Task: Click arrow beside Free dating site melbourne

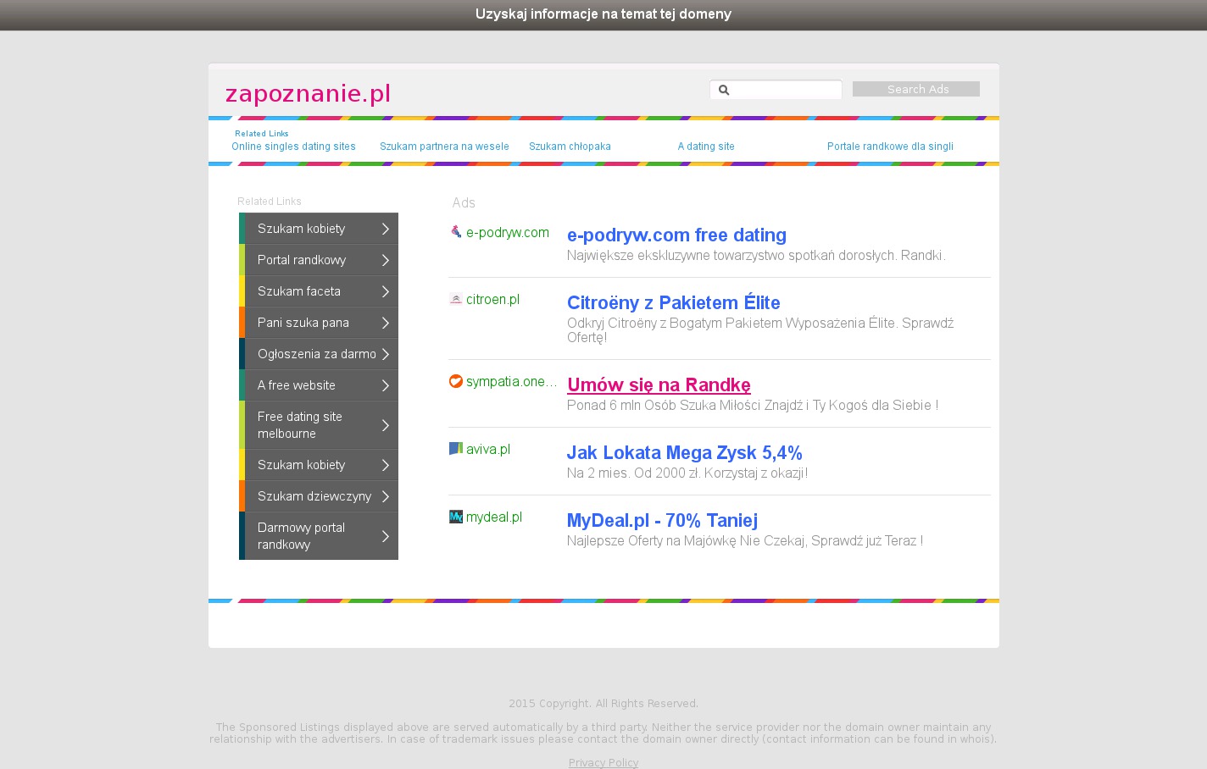Action: 385,425
